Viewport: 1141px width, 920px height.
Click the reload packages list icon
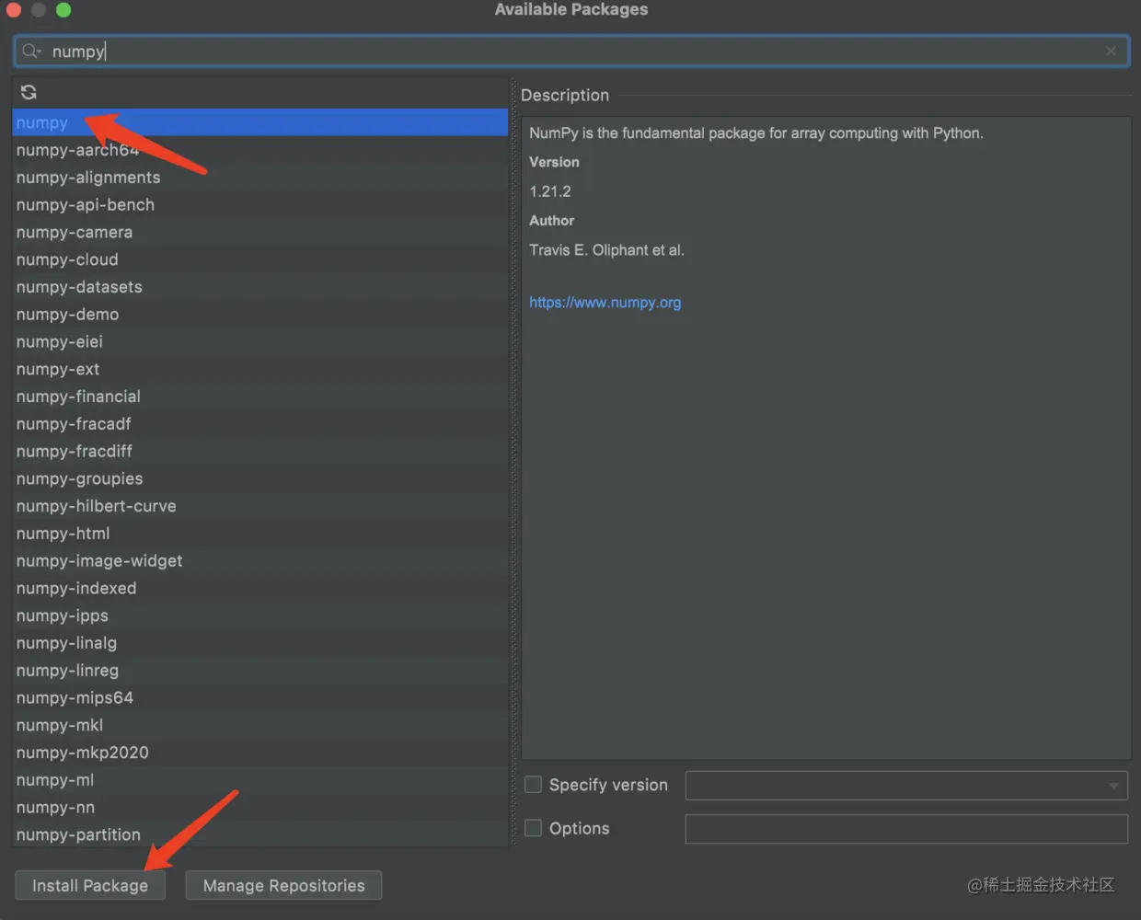click(29, 92)
